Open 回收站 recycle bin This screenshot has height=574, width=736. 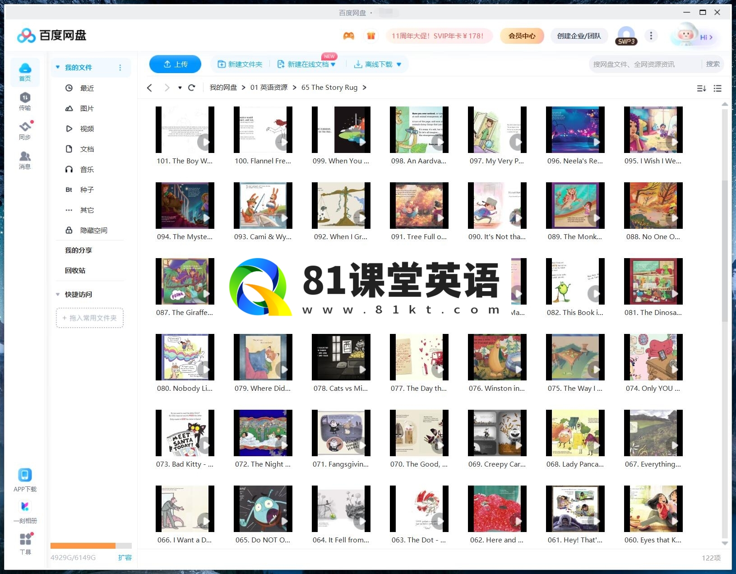tap(75, 270)
